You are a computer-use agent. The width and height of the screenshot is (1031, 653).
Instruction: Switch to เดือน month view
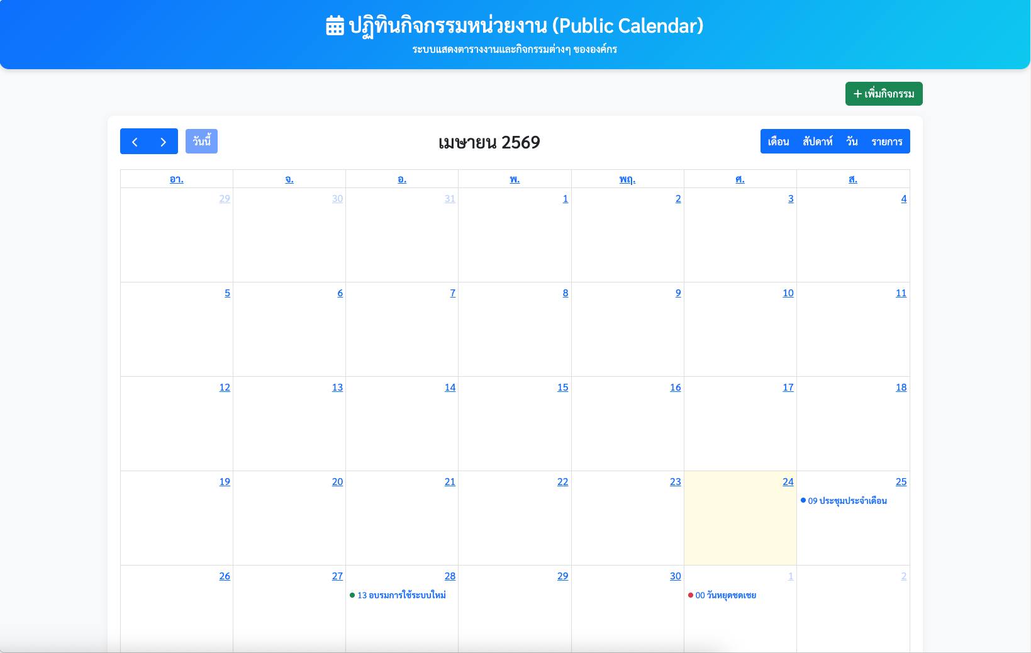click(778, 142)
